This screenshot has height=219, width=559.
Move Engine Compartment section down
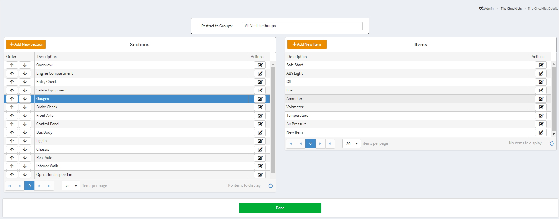tap(25, 73)
